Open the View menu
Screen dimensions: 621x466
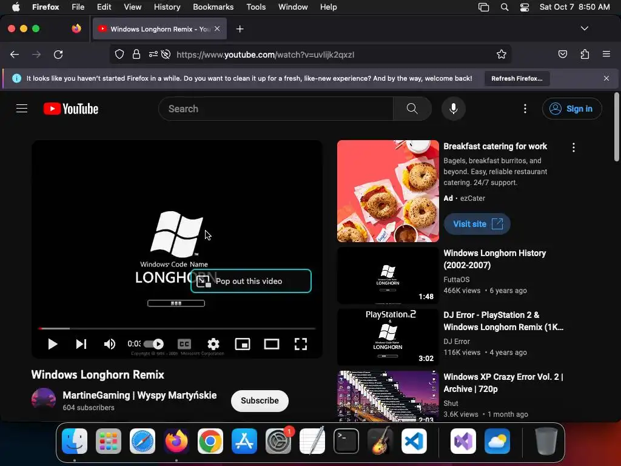[x=132, y=7]
